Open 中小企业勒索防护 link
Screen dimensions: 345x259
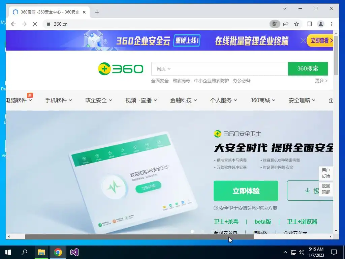(x=212, y=81)
